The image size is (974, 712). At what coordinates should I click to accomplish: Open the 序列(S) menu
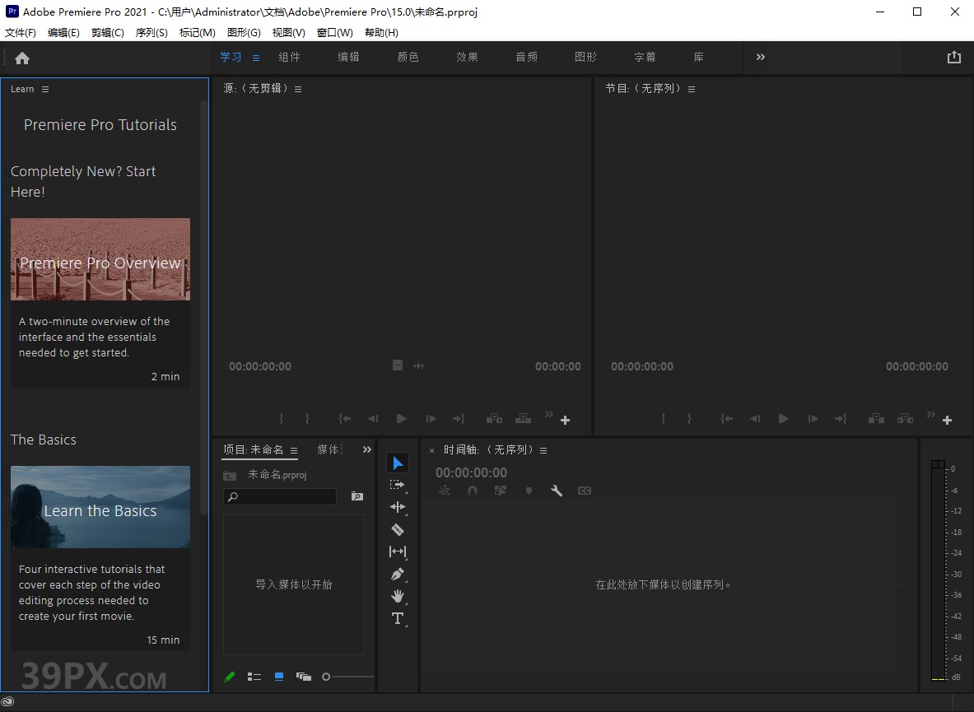point(151,32)
